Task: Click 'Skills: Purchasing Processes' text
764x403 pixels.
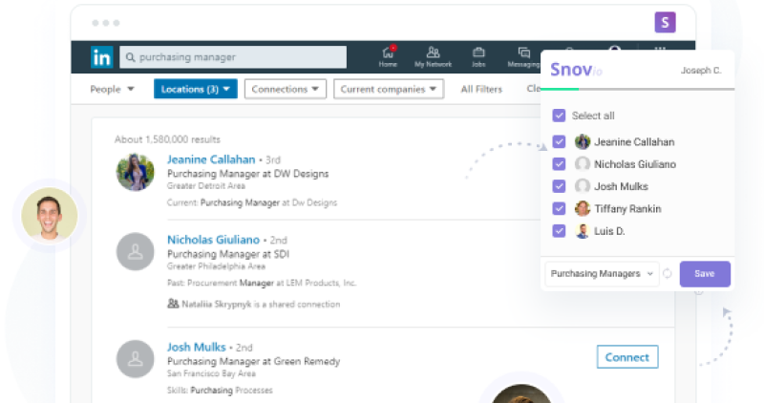Action: click(x=220, y=390)
